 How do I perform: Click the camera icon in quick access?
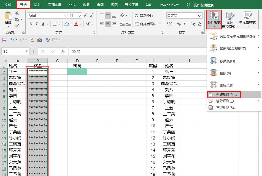40,40
